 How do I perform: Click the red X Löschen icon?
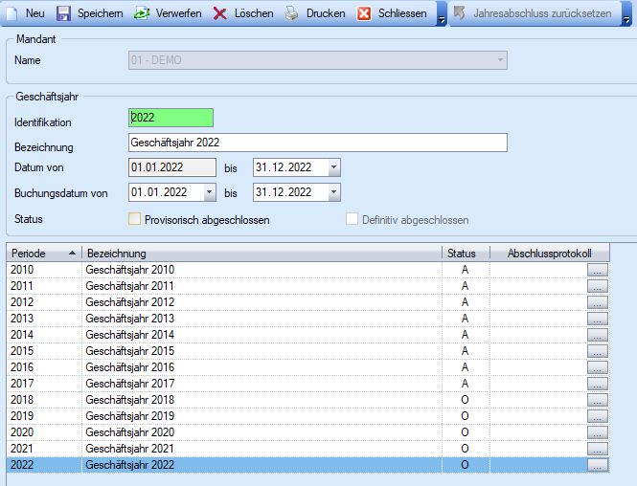220,14
